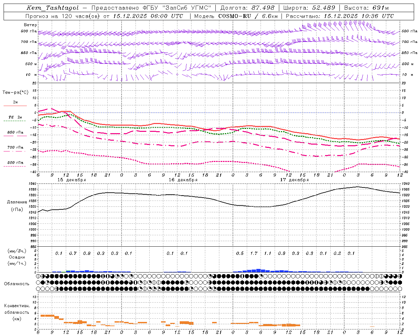Click the 17 декабря date label

tap(294, 180)
